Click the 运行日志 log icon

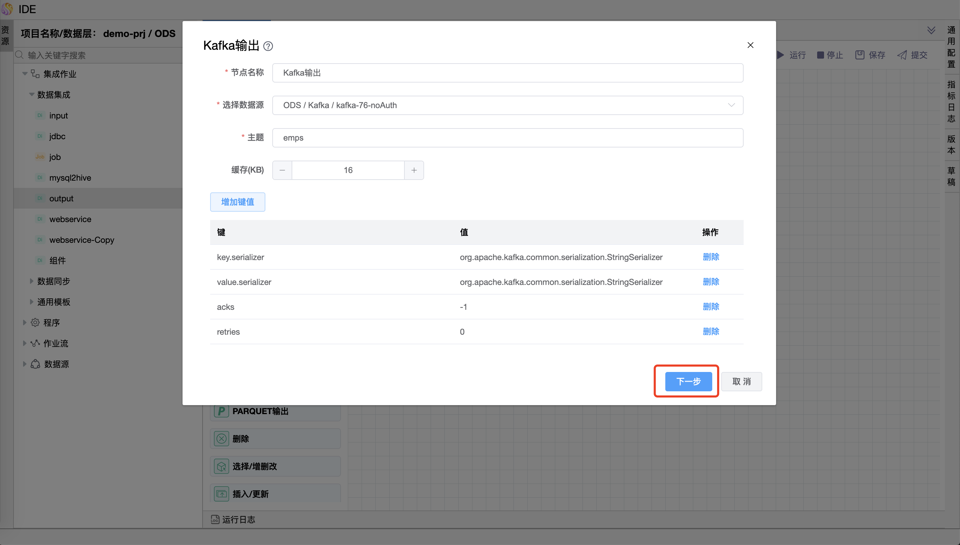[x=215, y=519]
